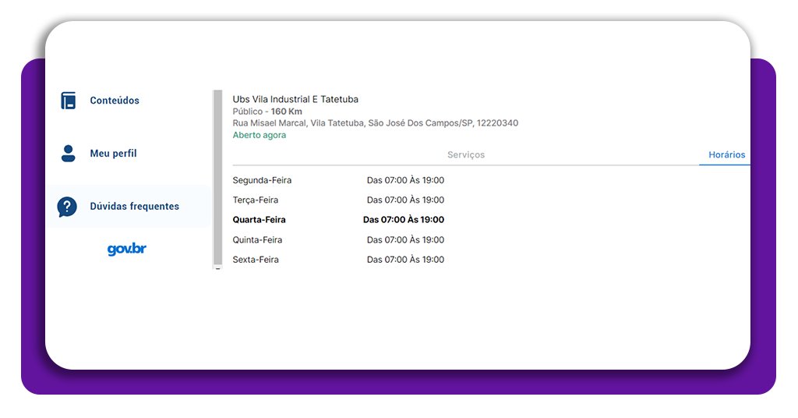Click the scrollbar down arrow
Viewport: 798px width, 418px height.
pos(218,267)
